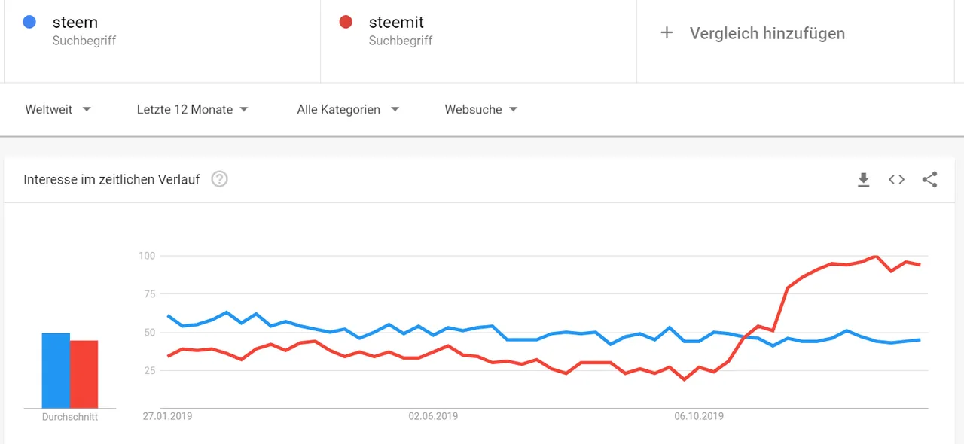Click the blue average bar for steem
The image size is (964, 444).
click(x=56, y=370)
